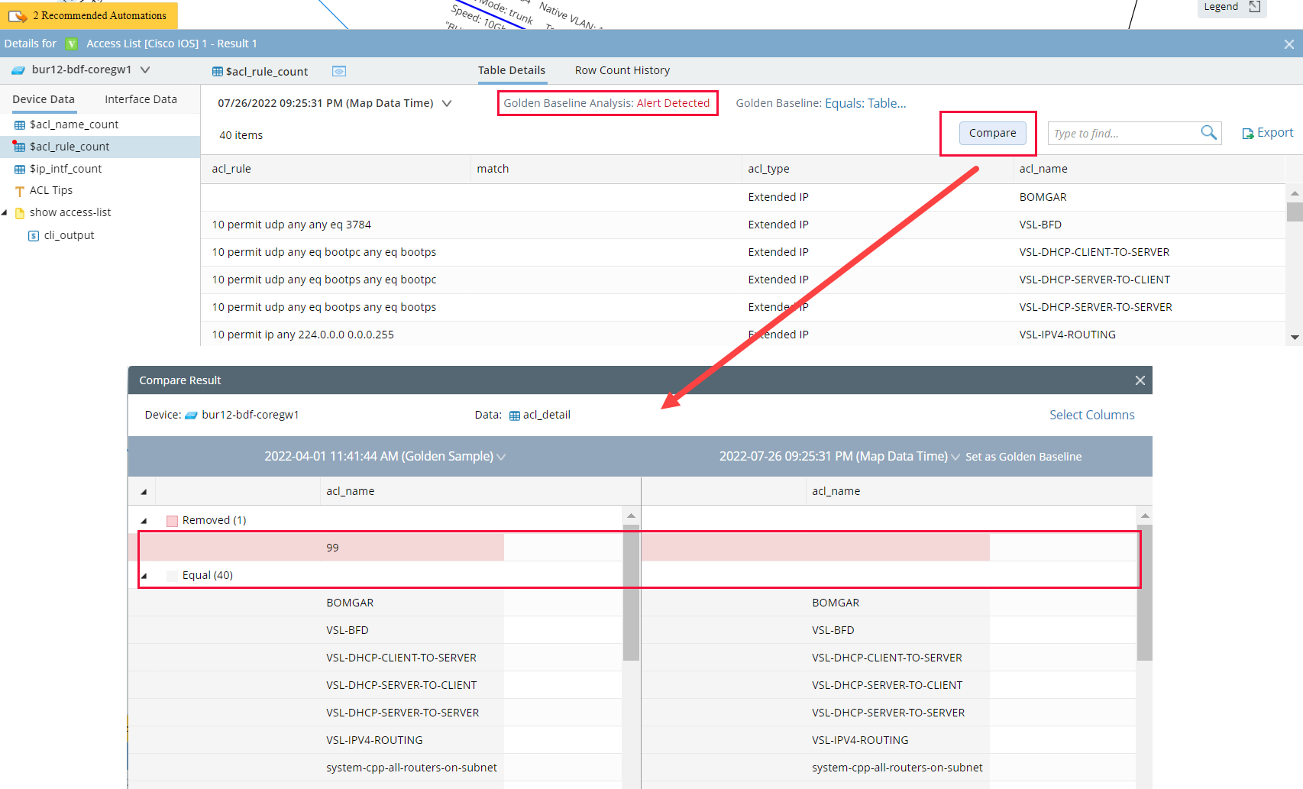Select '10 permit udp any eq bootps any eq bootpc'
The image size is (1303, 789).
(743, 280)
